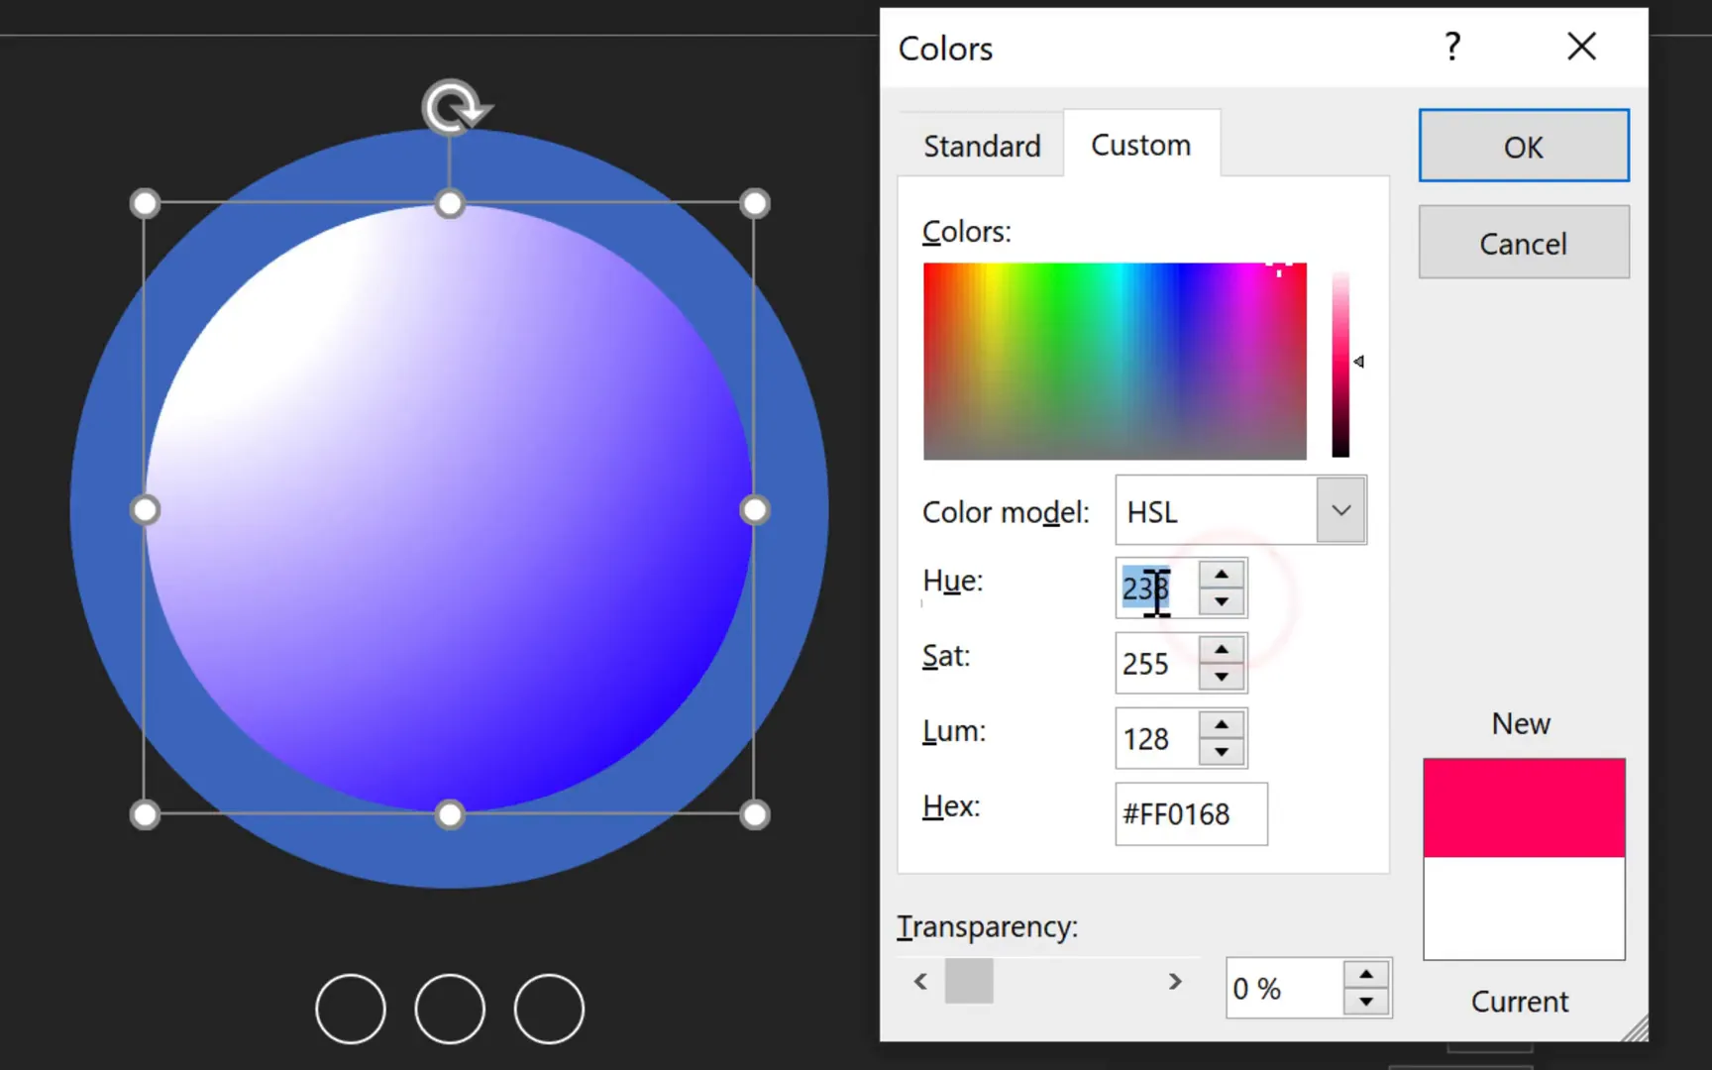The width and height of the screenshot is (1712, 1070).
Task: Pick a color from the rainbow spectrum
Action: pos(1115,362)
